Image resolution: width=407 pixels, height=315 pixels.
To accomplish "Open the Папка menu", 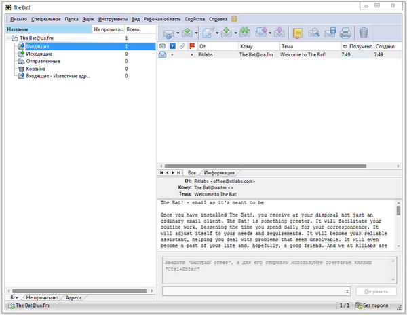I will pyautogui.click(x=71, y=19).
